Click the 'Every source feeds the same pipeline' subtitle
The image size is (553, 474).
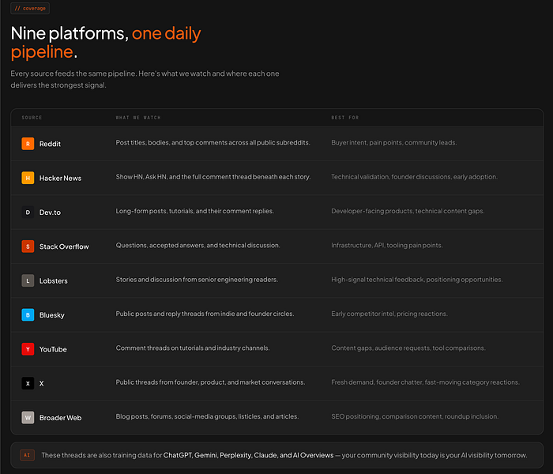[145, 79]
